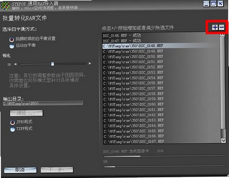Select file DSC_0151.NEF in list
The height and width of the screenshot is (178, 229).
pyautogui.click(x=161, y=62)
